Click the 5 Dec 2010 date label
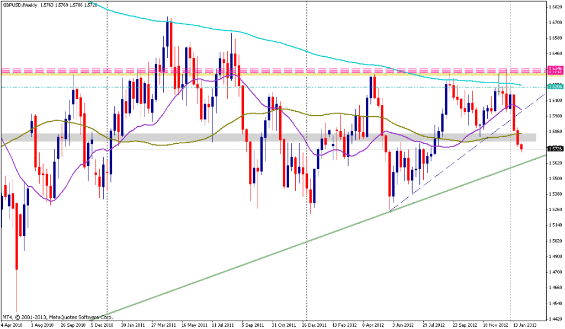Image resolution: width=565 pixels, height=329 pixels. [x=103, y=325]
